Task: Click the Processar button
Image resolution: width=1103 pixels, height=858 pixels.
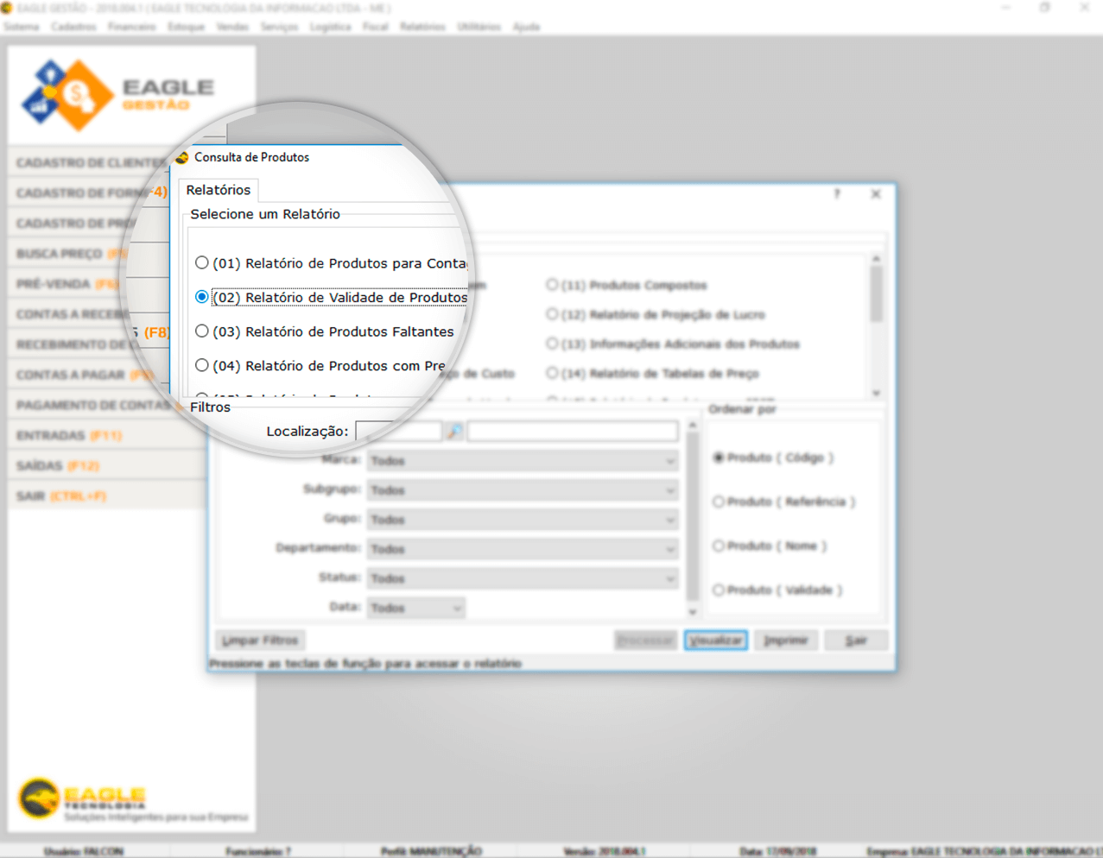Action: (x=645, y=640)
